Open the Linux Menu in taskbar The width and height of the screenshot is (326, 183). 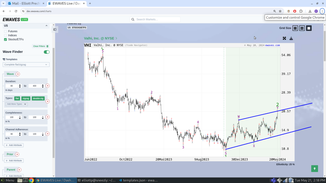click(x=8, y=180)
